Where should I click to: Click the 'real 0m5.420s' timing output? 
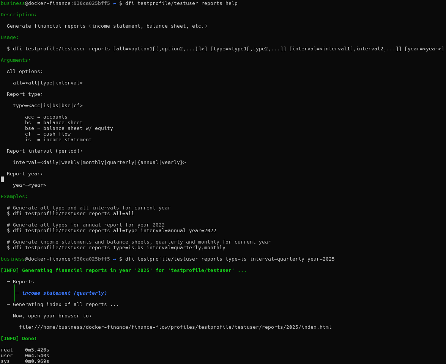coord(25,350)
